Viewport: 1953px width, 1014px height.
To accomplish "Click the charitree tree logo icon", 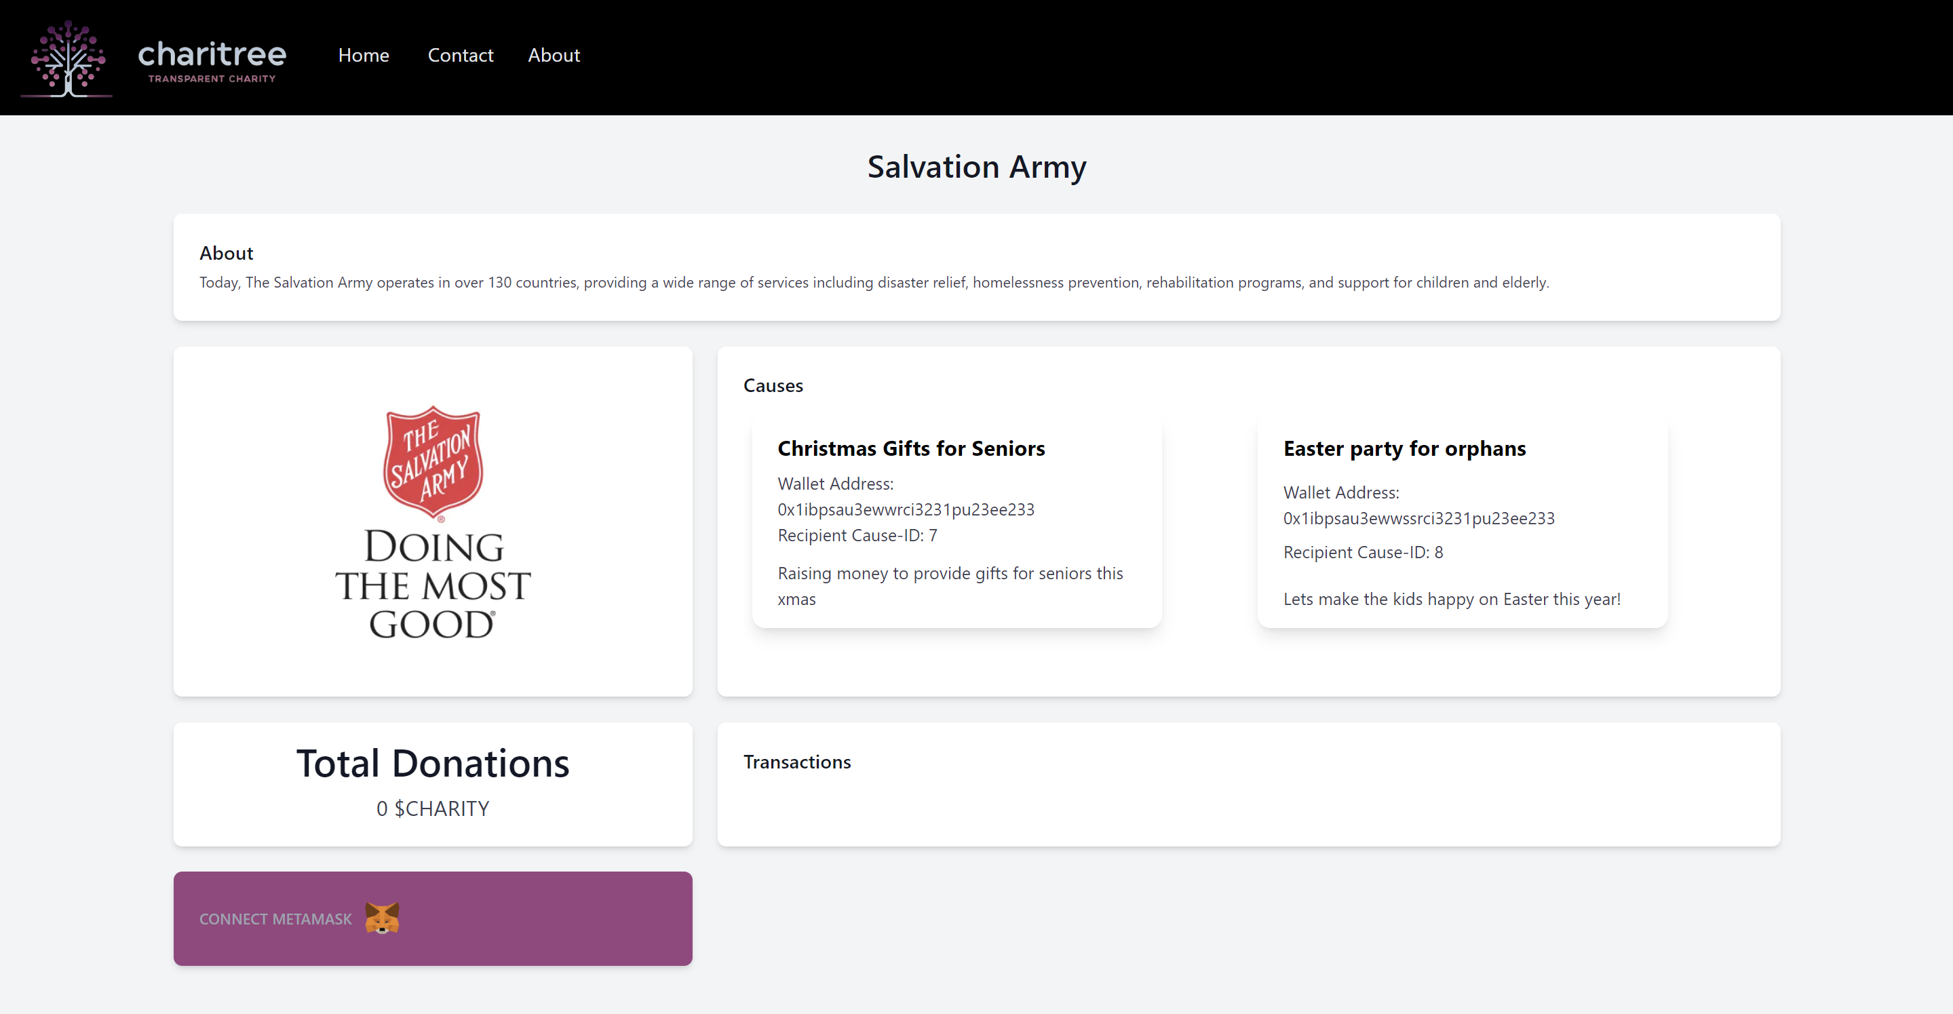I will 66,58.
